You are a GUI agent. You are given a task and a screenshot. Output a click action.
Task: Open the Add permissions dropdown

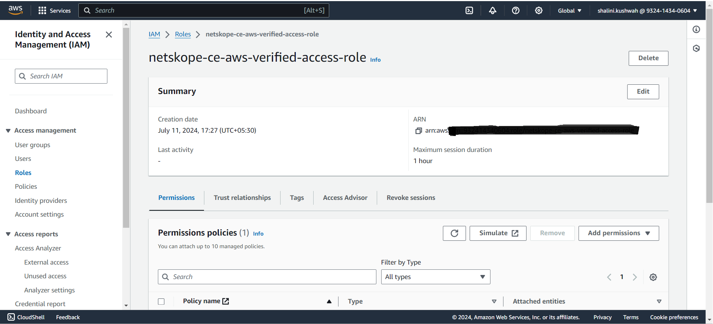click(618, 233)
